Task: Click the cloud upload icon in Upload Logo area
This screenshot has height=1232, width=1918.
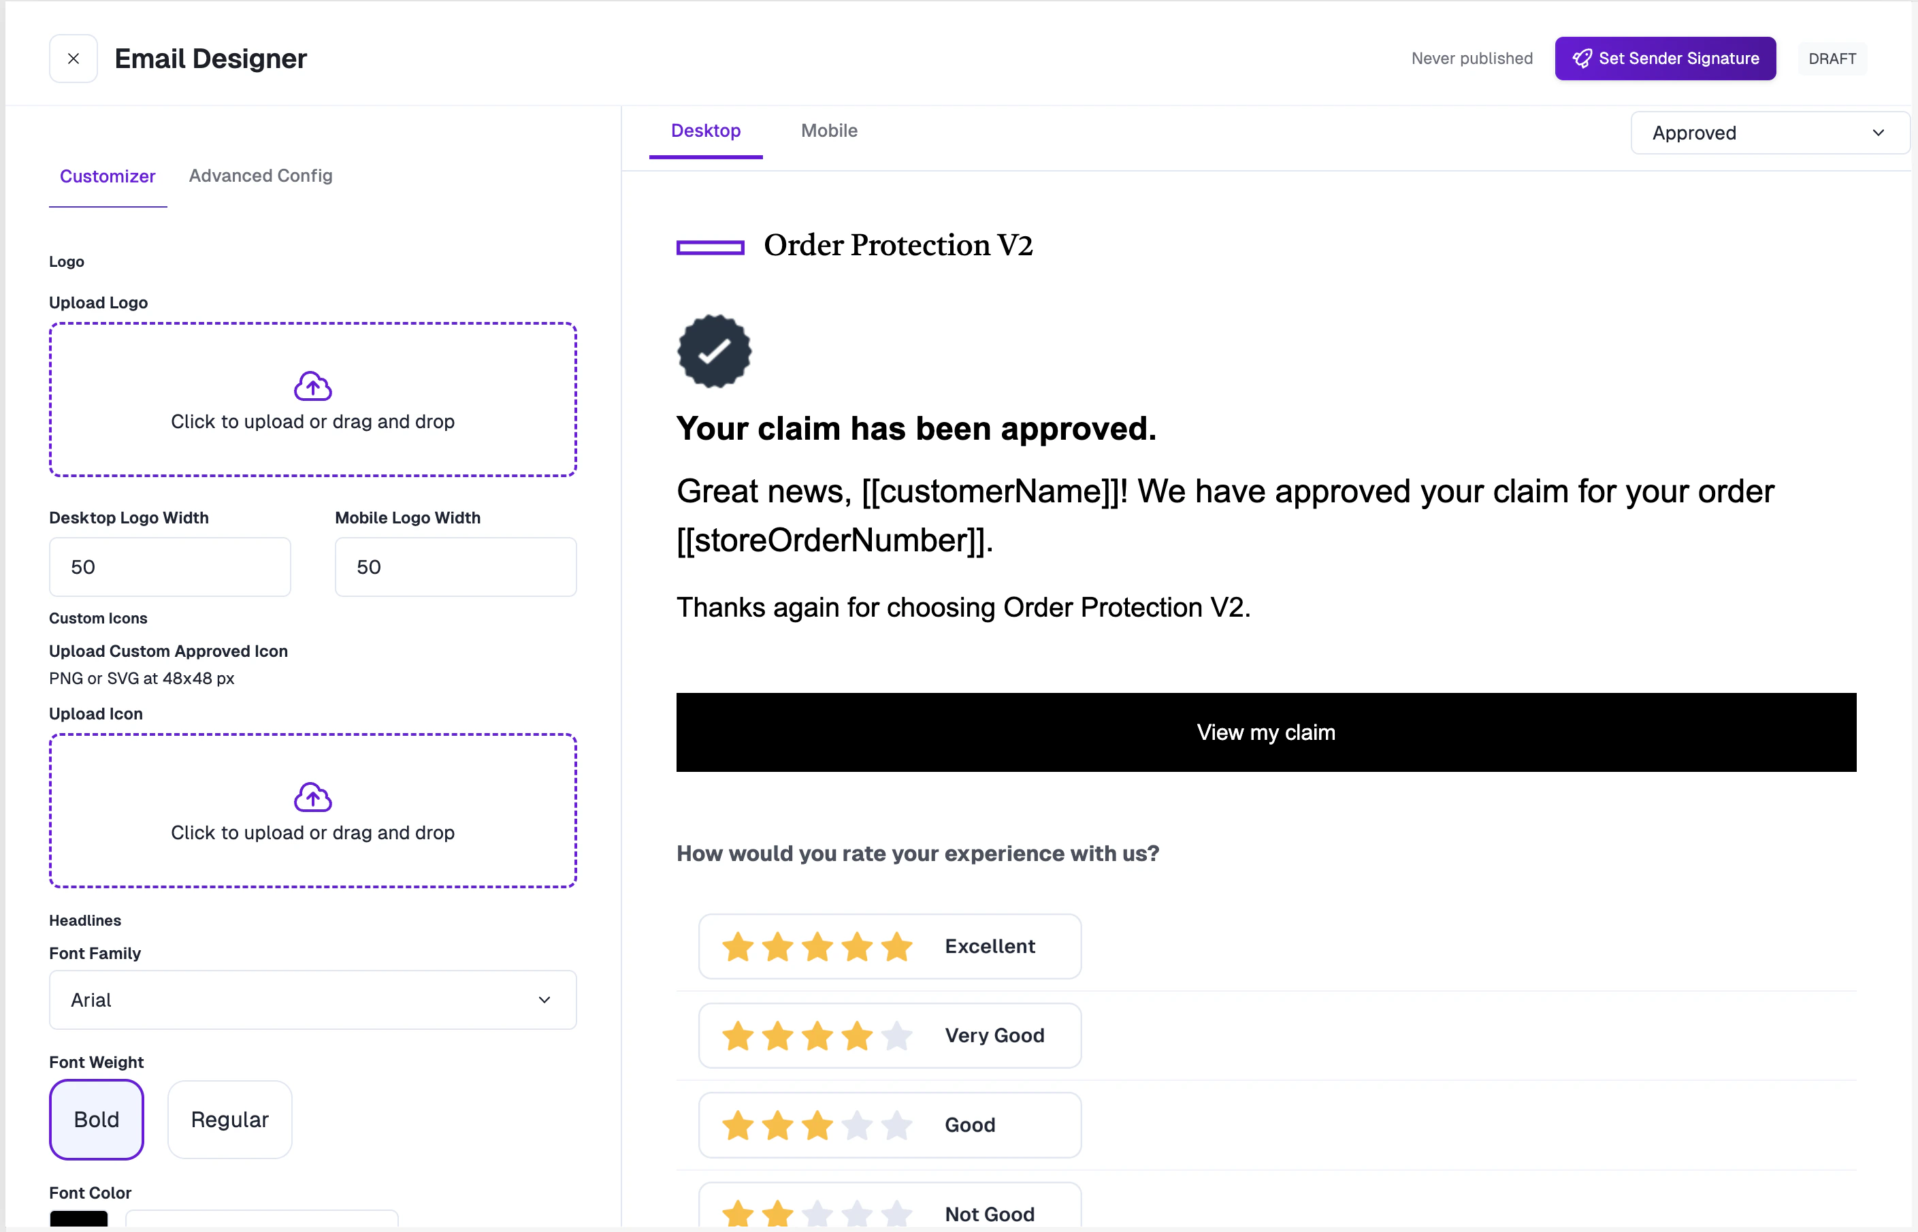Action: pos(312,387)
